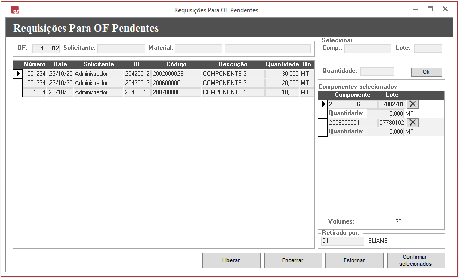Click the Solicitante filter field
The height and width of the screenshot is (278, 459).
(x=121, y=49)
